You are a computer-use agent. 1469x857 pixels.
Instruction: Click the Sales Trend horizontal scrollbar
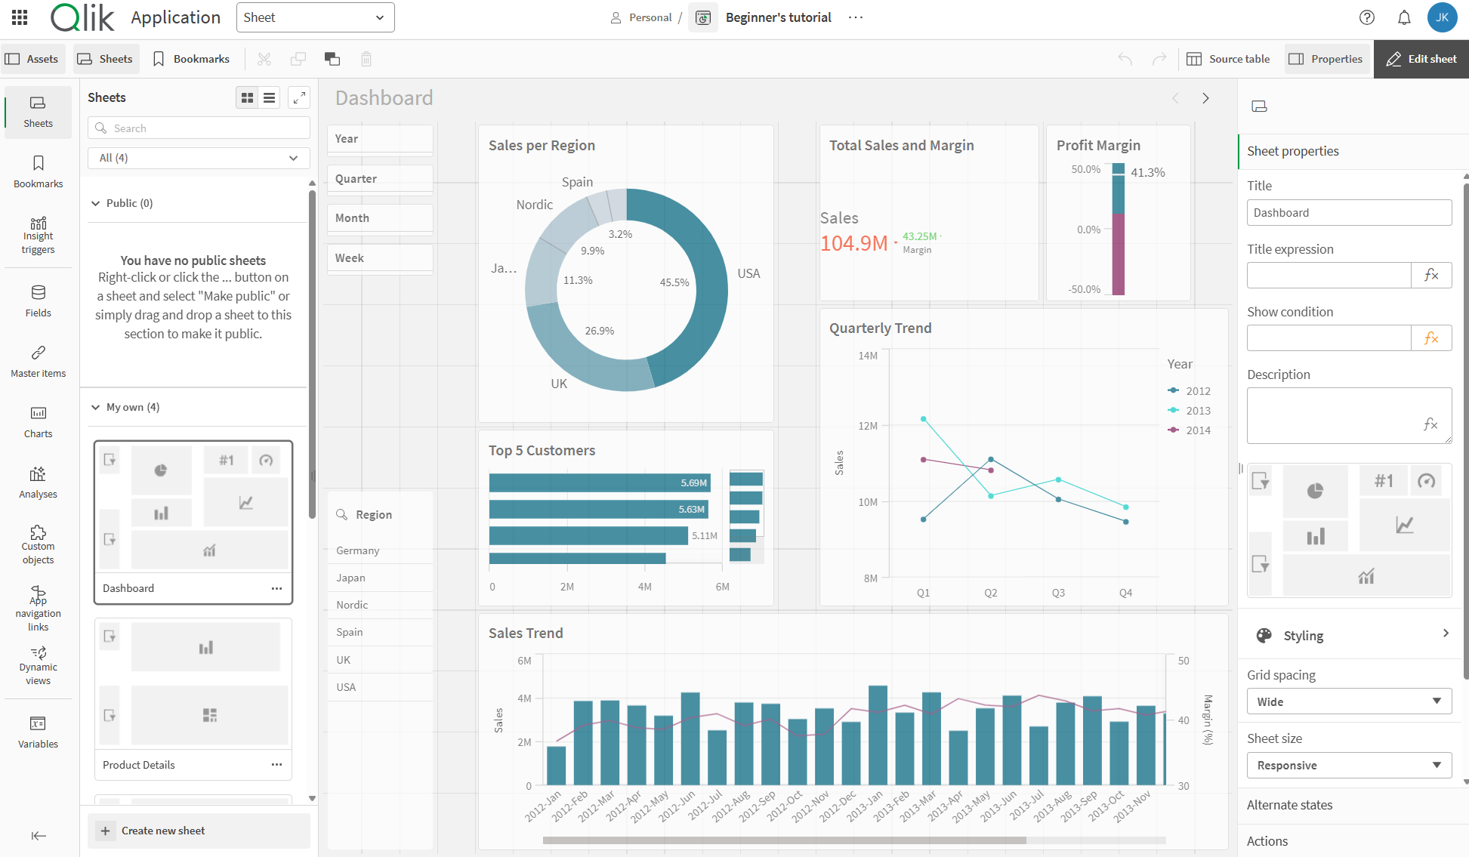(x=784, y=840)
